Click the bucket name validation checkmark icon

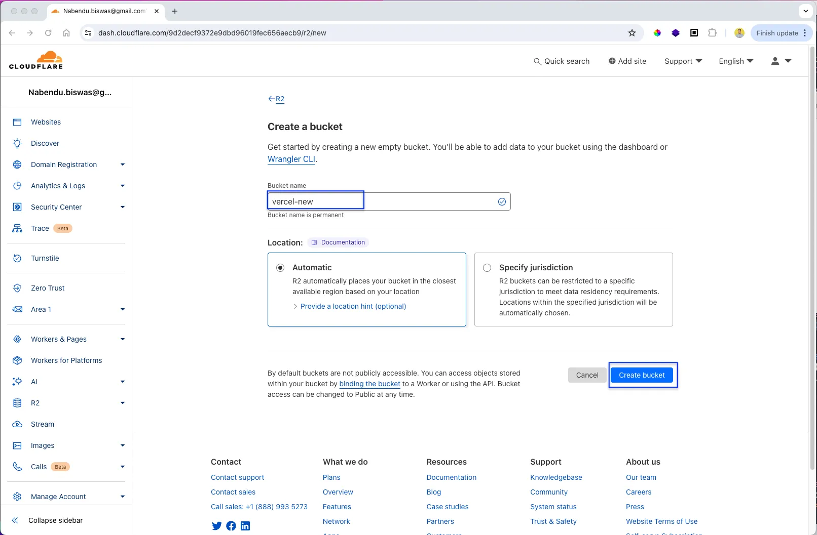pos(502,201)
